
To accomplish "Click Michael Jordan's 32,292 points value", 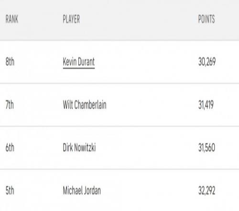I will (x=207, y=190).
